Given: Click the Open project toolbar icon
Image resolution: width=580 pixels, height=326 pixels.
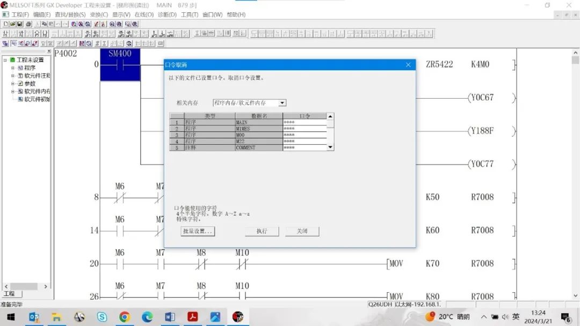Looking at the screenshot, I should click(12, 24).
